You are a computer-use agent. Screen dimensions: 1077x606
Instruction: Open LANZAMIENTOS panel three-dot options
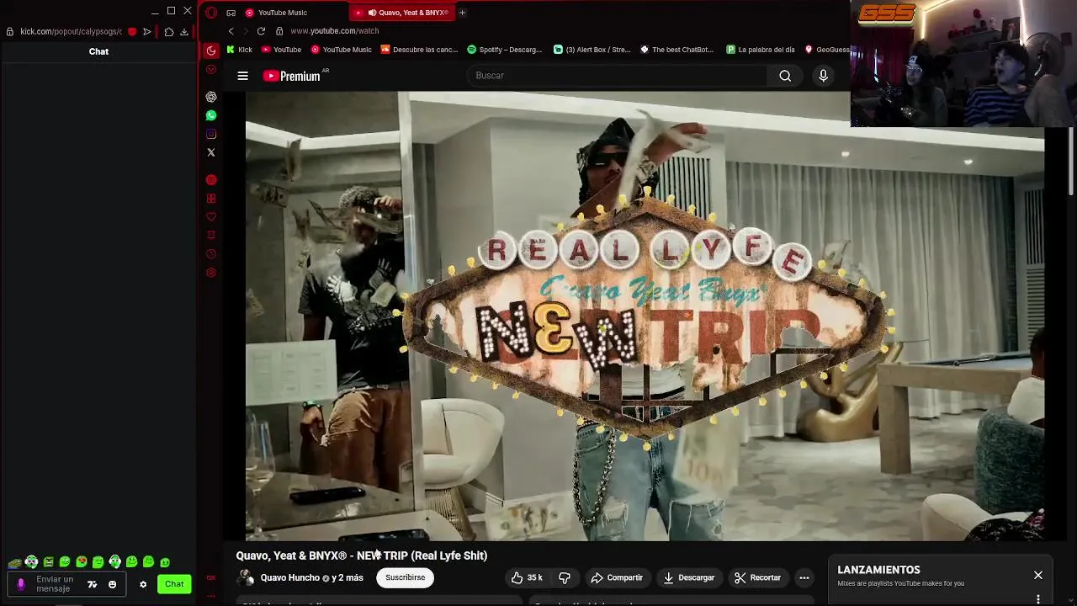coord(1038,599)
